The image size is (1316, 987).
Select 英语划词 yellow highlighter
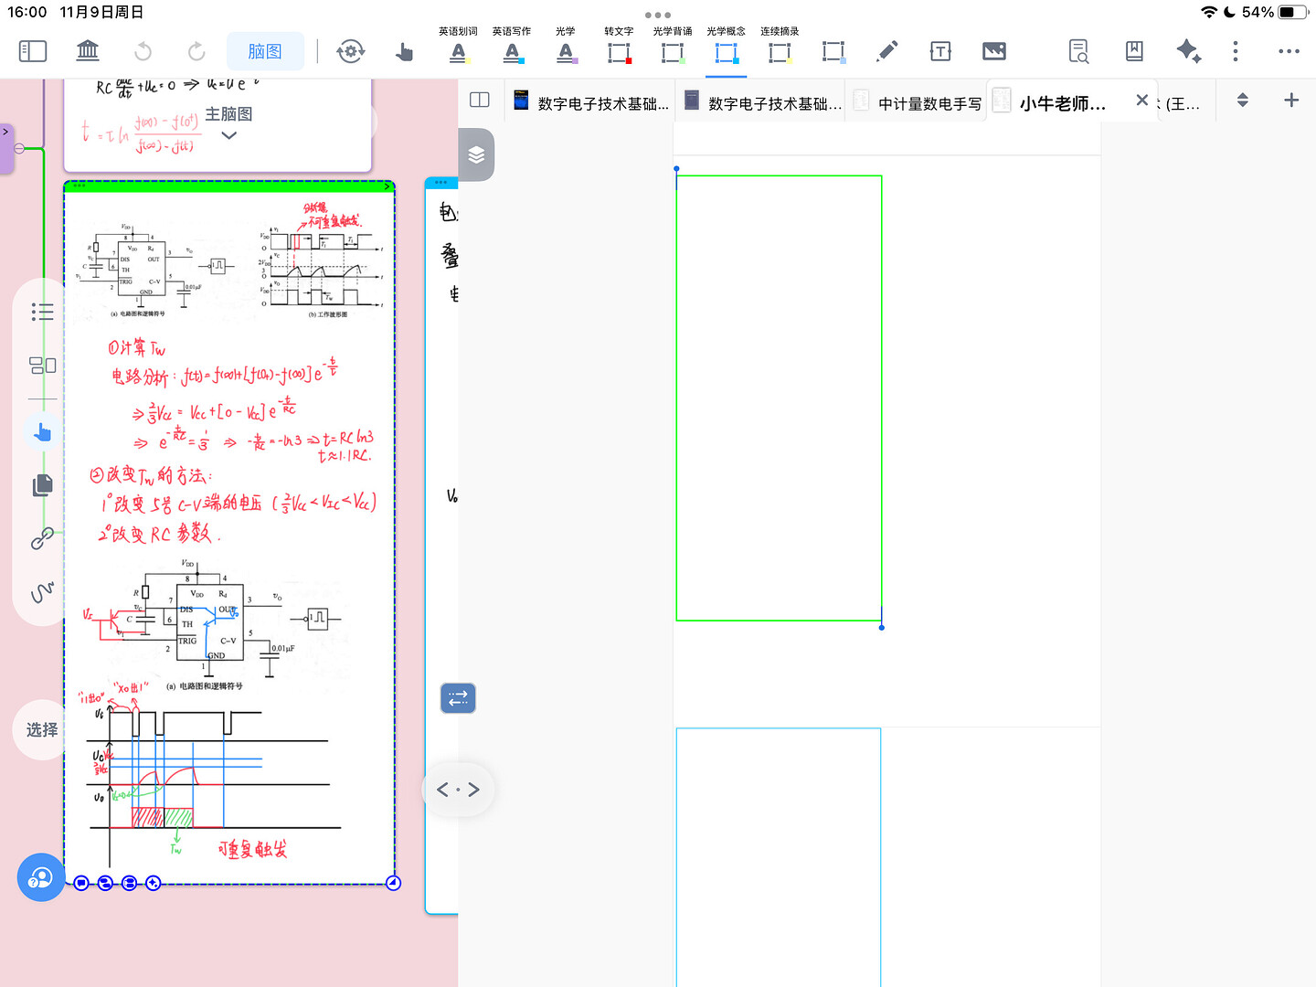coord(459,52)
